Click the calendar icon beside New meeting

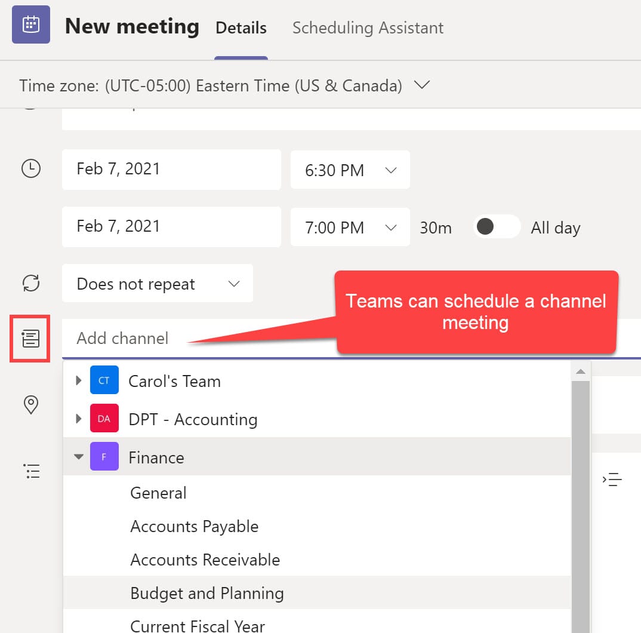coord(30,24)
